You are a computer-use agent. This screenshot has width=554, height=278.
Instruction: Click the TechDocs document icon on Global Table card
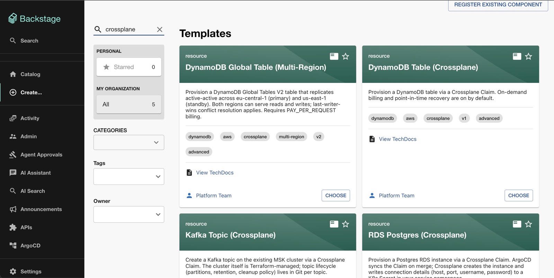[x=189, y=173]
